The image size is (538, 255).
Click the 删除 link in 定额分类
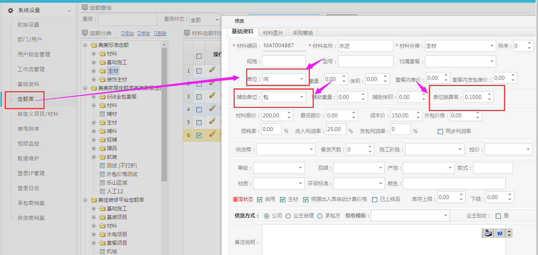point(160,34)
